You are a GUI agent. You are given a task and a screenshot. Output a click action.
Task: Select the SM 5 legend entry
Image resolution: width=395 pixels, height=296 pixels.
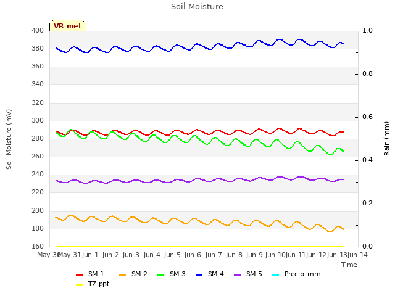pos(248,274)
